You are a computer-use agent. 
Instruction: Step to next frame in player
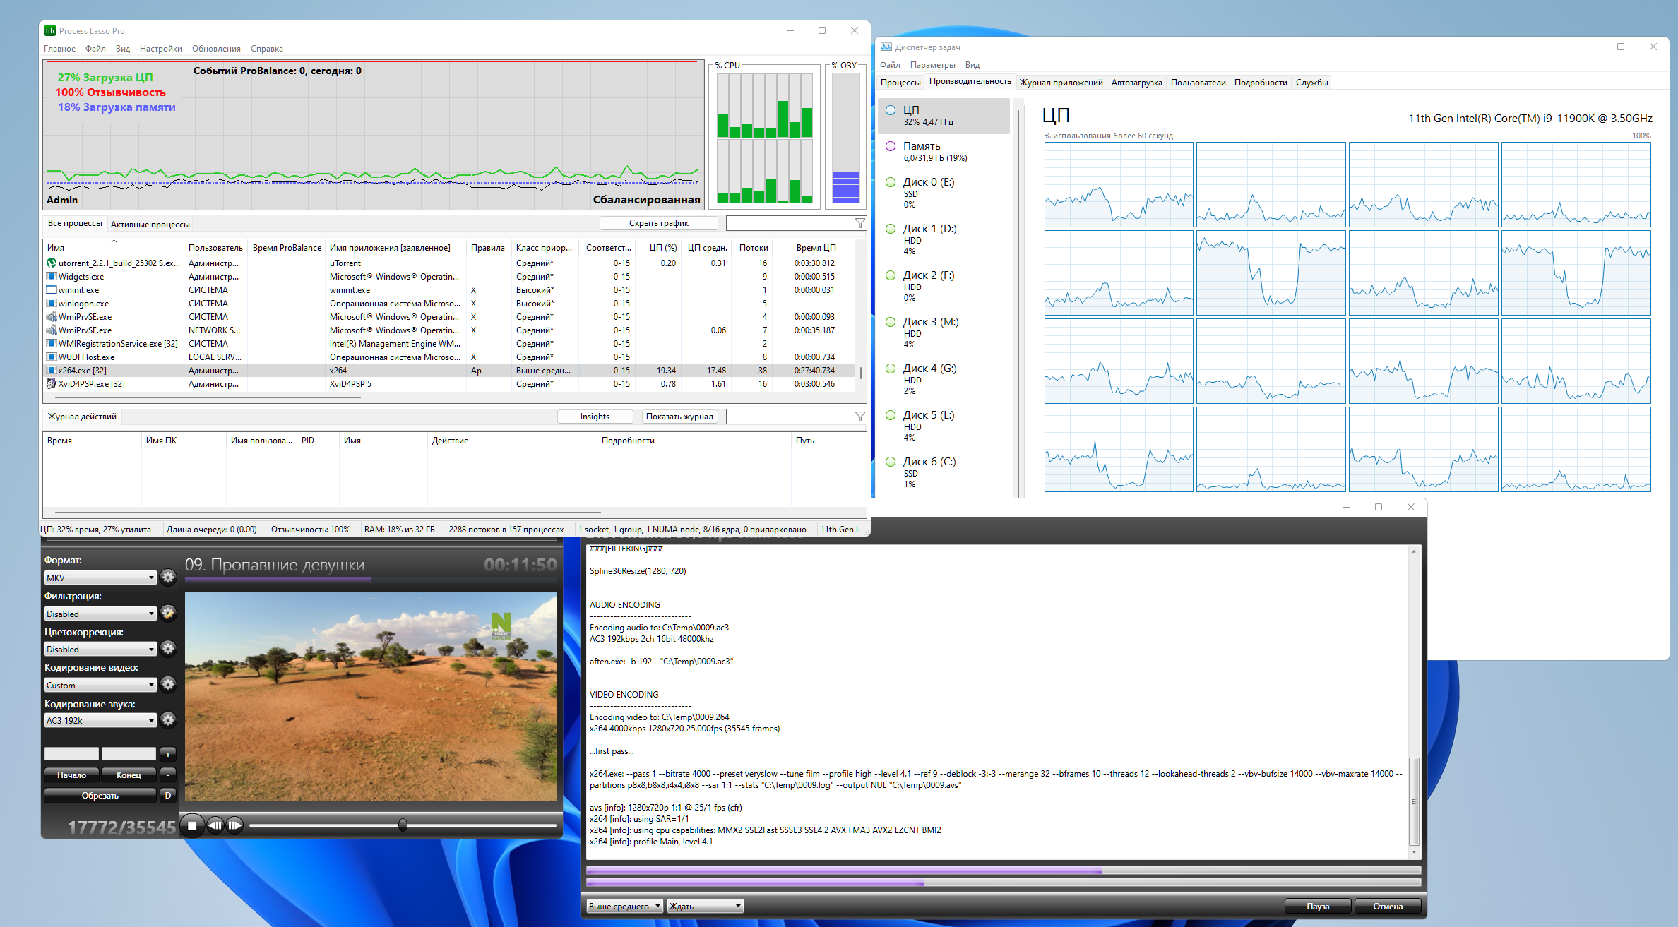[x=235, y=825]
